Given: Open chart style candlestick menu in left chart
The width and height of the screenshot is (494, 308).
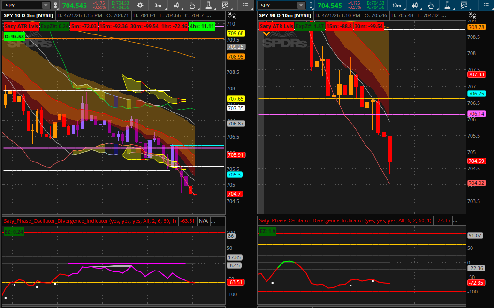Looking at the screenshot, I should point(176,5).
